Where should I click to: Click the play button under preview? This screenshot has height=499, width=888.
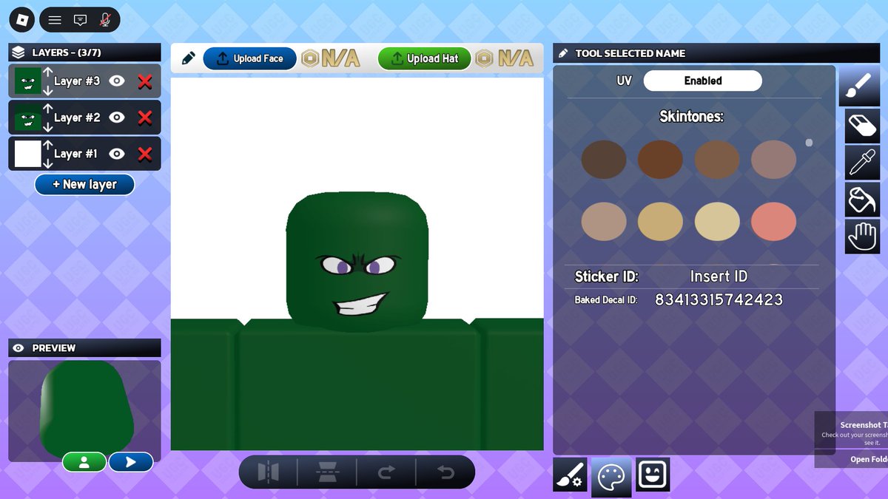point(131,462)
